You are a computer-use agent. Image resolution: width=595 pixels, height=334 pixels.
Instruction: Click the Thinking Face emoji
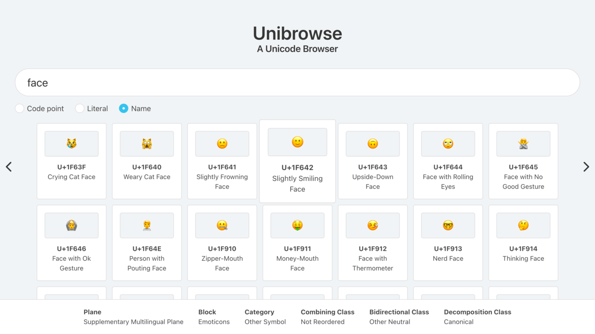(x=523, y=225)
